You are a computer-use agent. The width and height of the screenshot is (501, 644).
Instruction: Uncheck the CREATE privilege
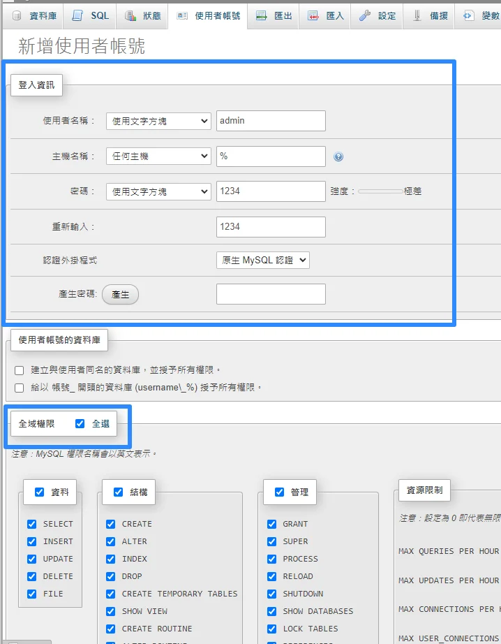tap(110, 524)
